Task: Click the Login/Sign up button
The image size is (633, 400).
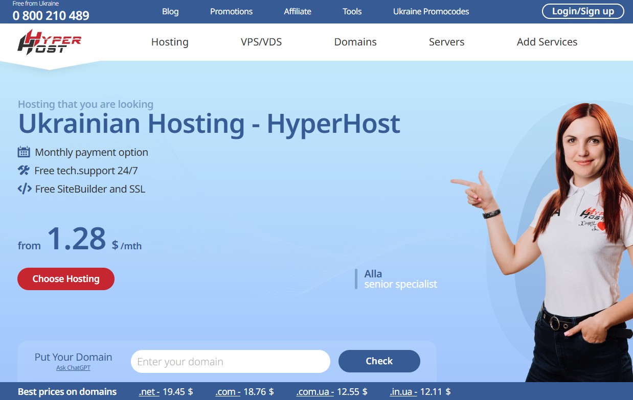Action: pos(583,11)
